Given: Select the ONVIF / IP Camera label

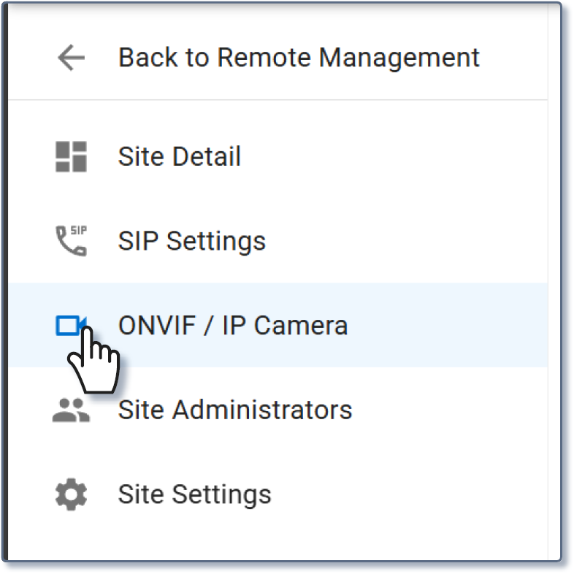Looking at the screenshot, I should [232, 325].
